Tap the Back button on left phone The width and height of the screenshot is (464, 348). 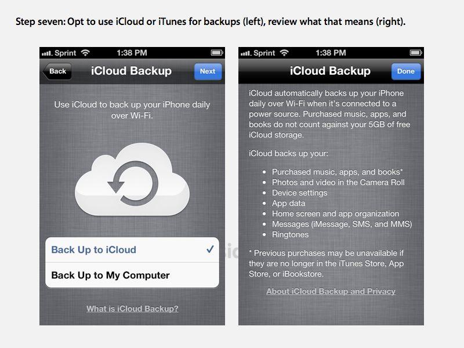click(x=57, y=71)
